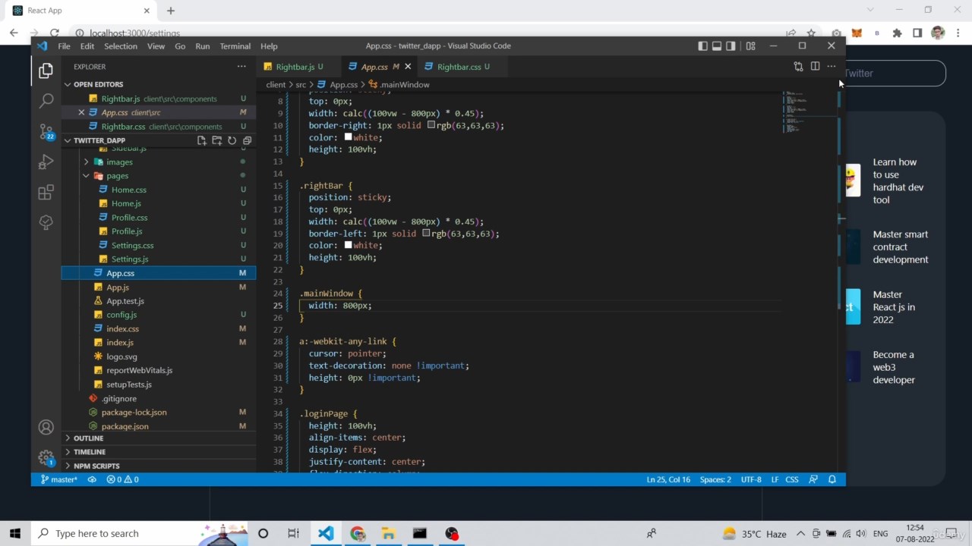Click the Accounts icon in activity bar
This screenshot has height=546, width=972.
pyautogui.click(x=46, y=428)
